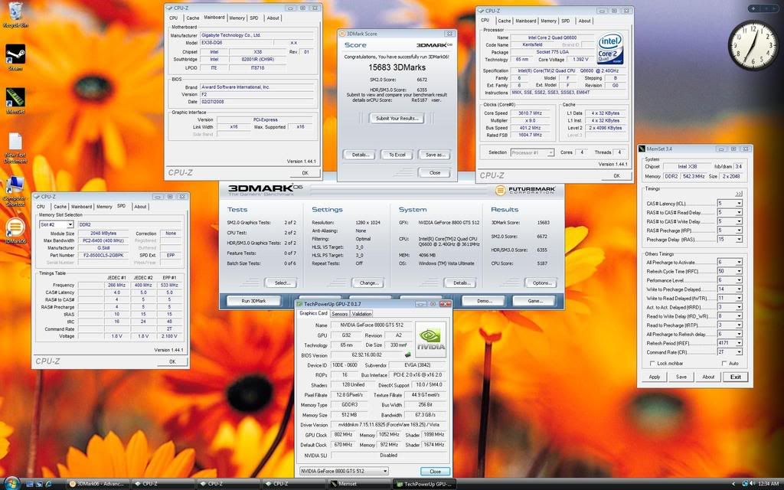The image size is (784, 490).
Task: Open the CPU tab in the CPU-Z SPD window
Action: pos(41,207)
